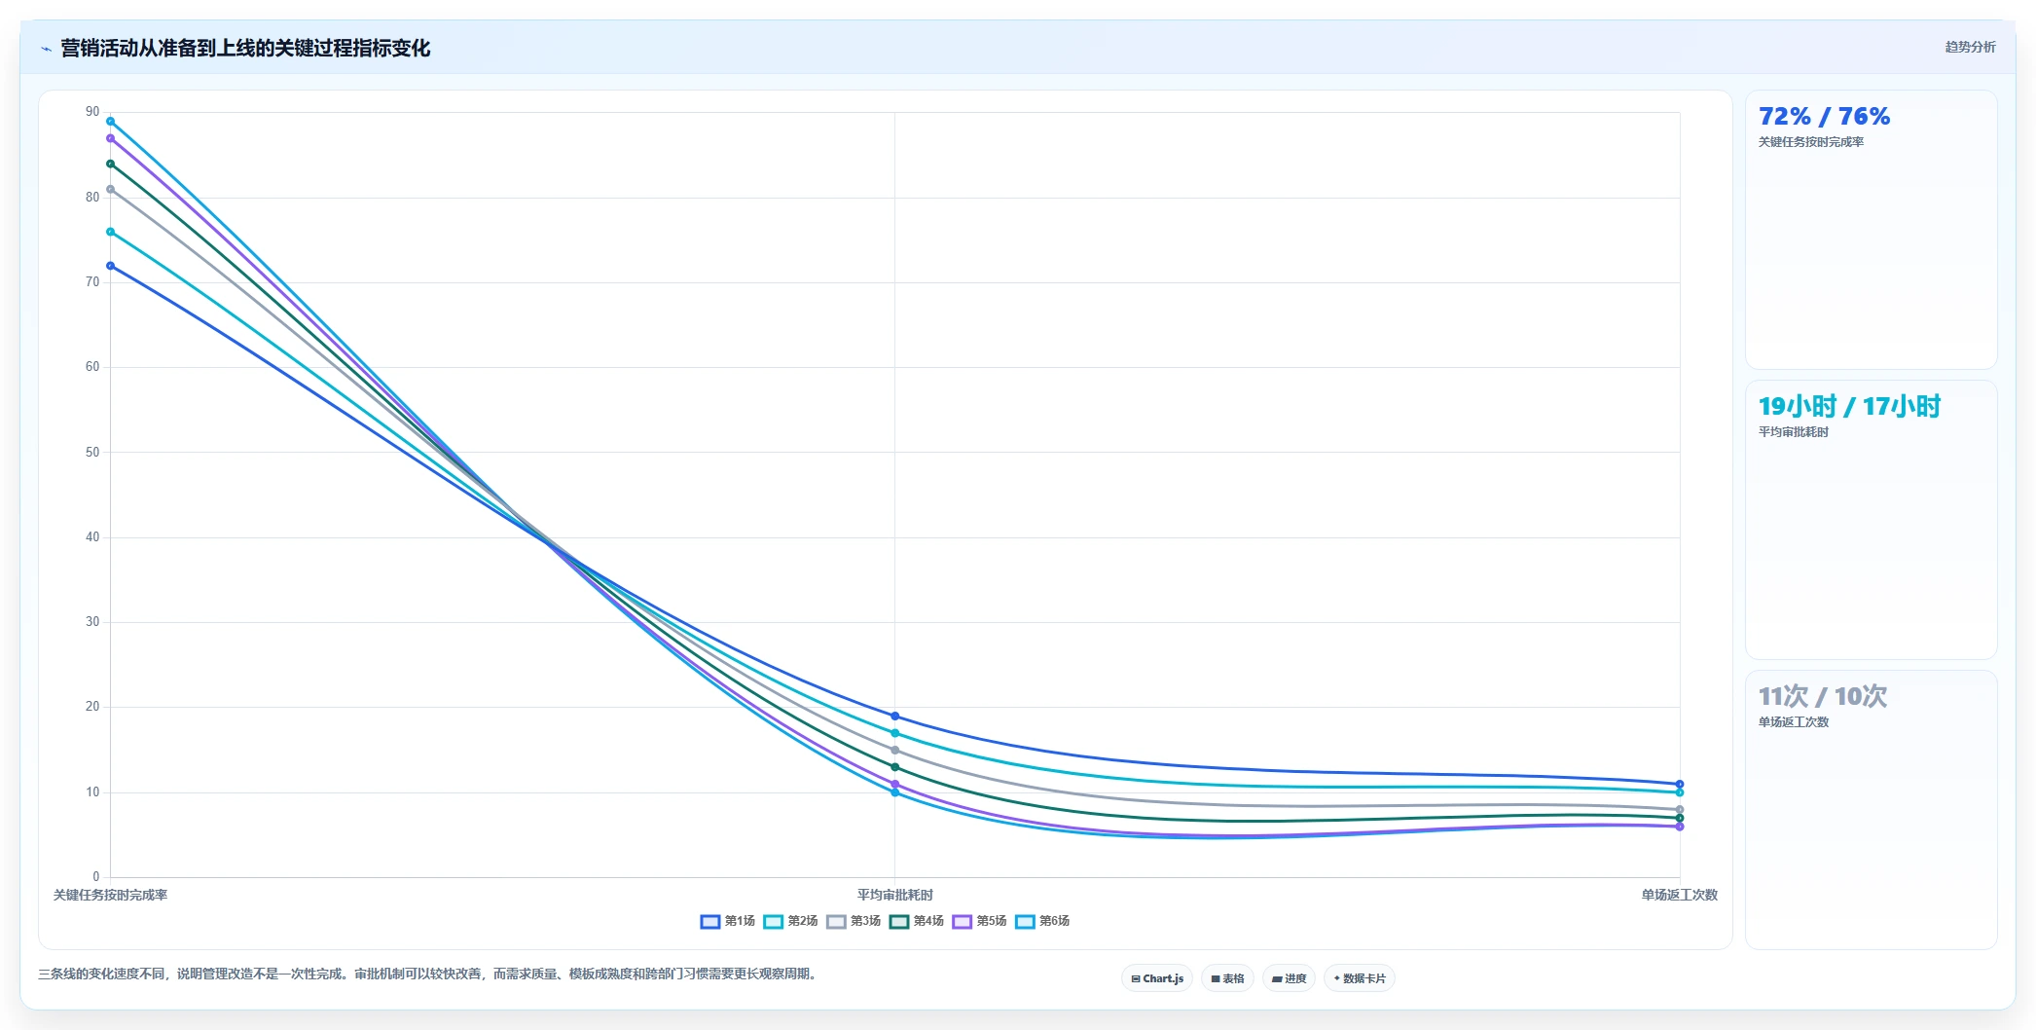Click the 平均审批耗时 x-axis label
The height and width of the screenshot is (1030, 2036).
(895, 895)
